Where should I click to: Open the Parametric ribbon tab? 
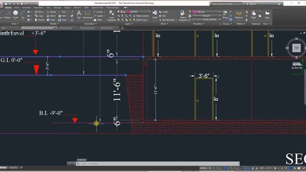38,8
